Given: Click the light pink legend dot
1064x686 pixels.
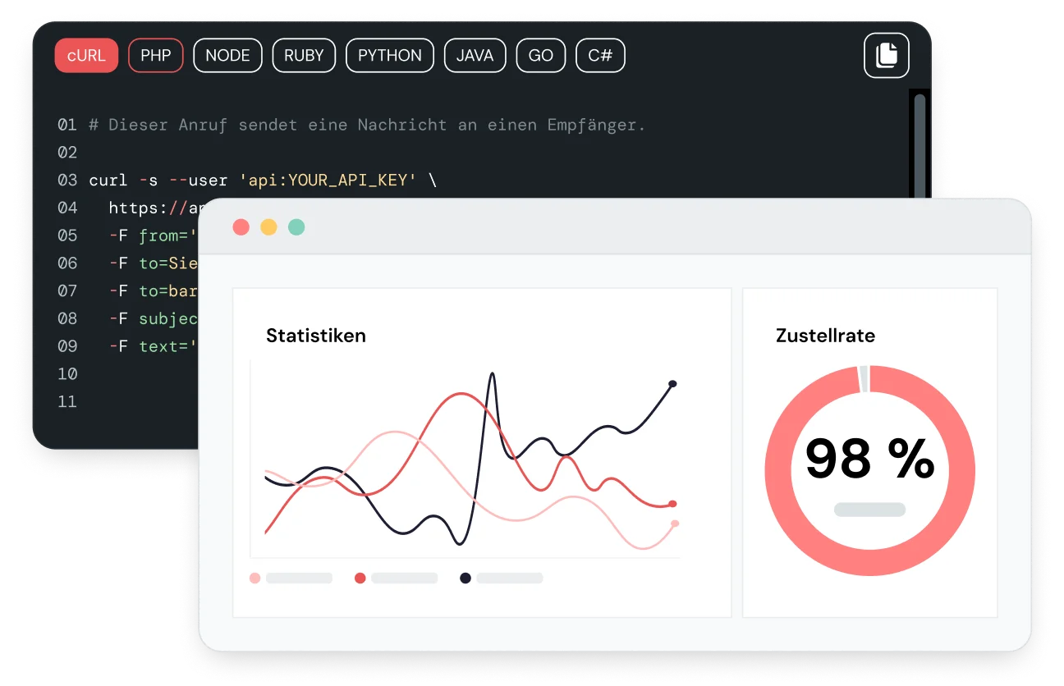Looking at the screenshot, I should point(255,579).
